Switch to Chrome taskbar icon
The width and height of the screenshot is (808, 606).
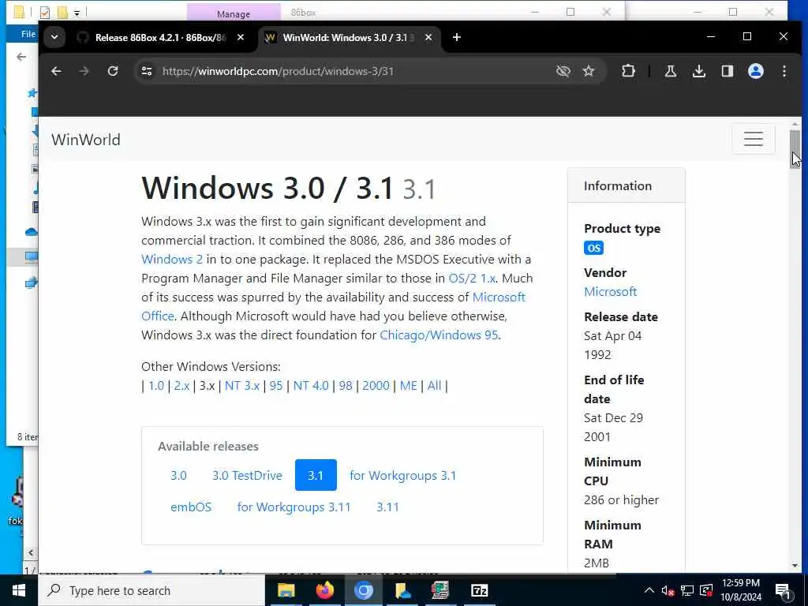click(363, 590)
